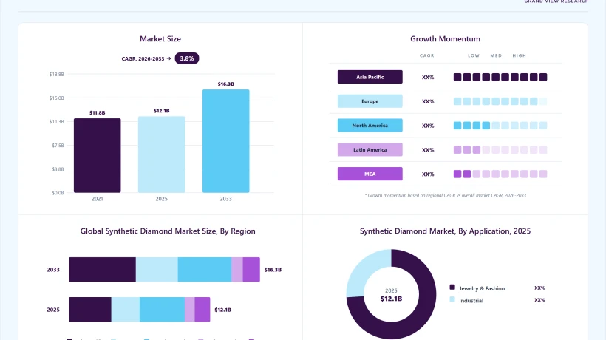
Task: Click the Latin America region label
Action: point(370,149)
